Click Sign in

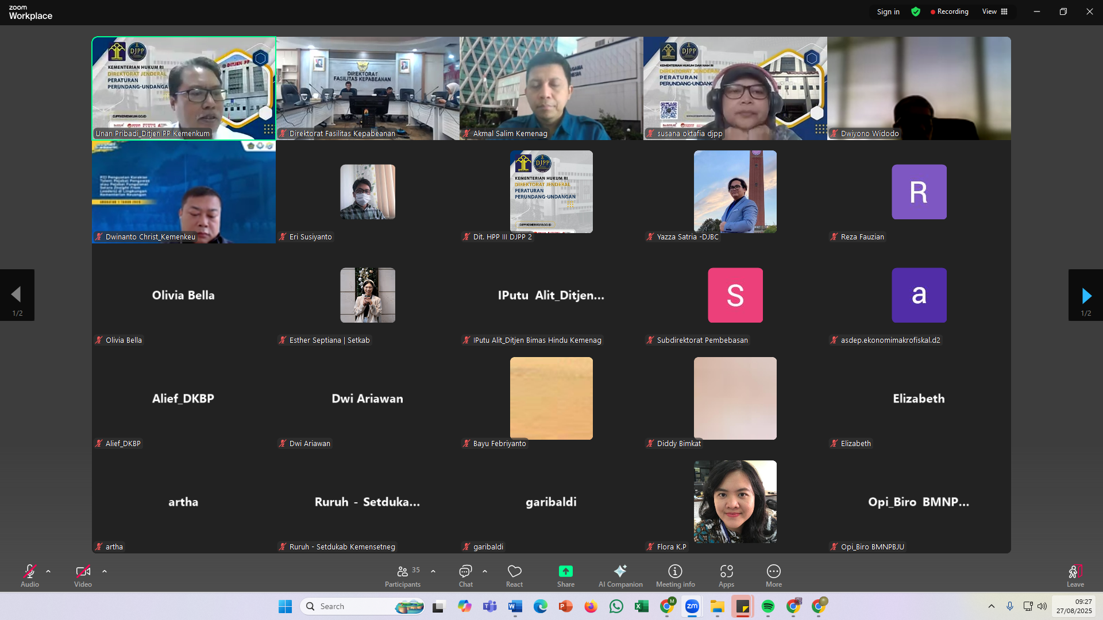coord(888,11)
